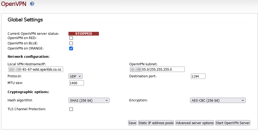This screenshot has width=258, height=130.
Task: Toggle TLS Channel Protection checkbox
Action: [x=71, y=109]
